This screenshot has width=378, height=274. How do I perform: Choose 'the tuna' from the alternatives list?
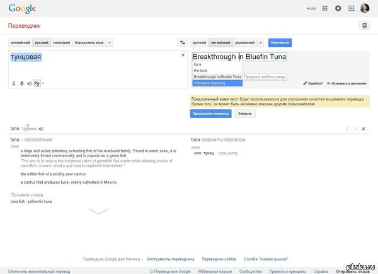click(200, 70)
